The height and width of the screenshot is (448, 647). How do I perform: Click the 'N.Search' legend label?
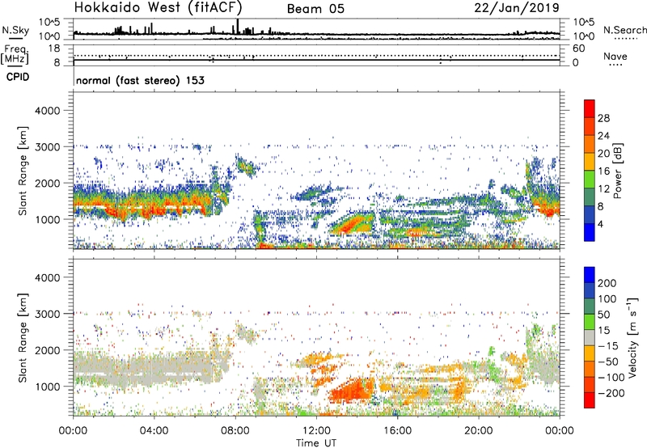click(624, 30)
